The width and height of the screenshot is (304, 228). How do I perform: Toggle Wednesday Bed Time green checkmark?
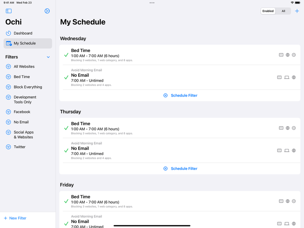pyautogui.click(x=66, y=55)
